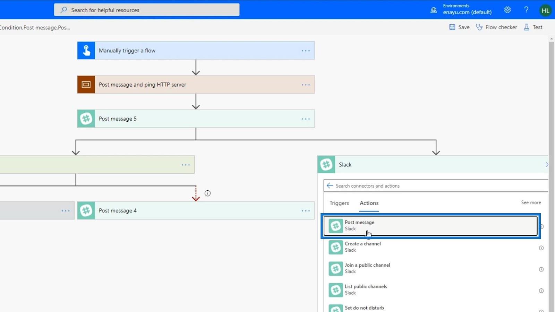
Task: Show info for Join a public channel action
Action: (541, 269)
